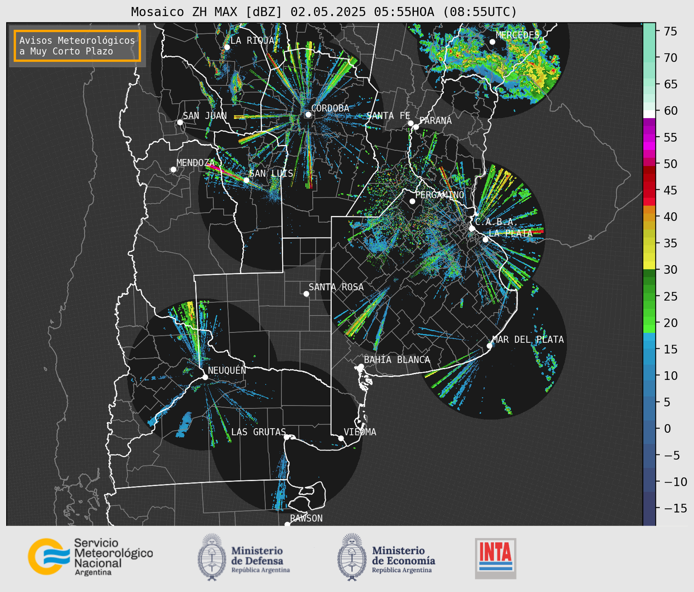Click the Viedma city marker dot
This screenshot has width=694, height=592.
[341, 438]
